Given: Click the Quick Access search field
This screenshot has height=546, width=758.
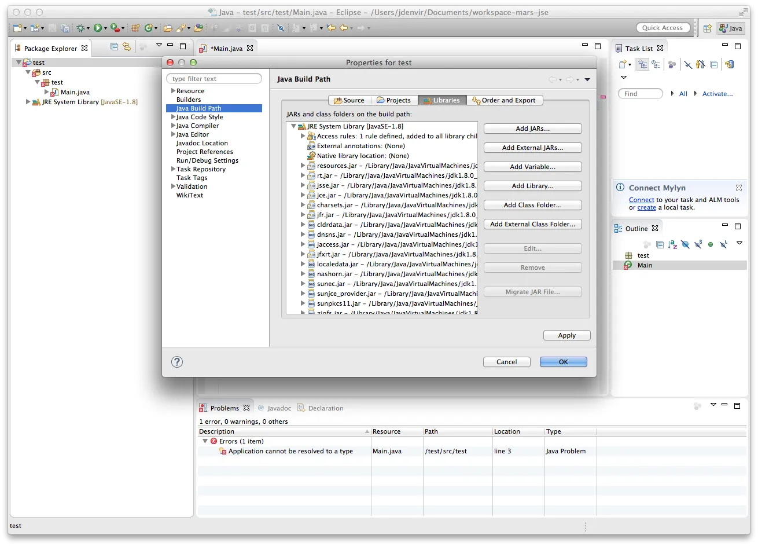Looking at the screenshot, I should point(663,28).
